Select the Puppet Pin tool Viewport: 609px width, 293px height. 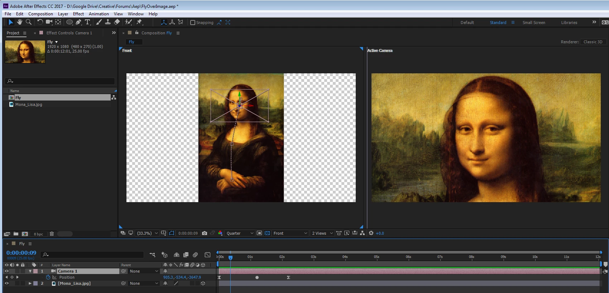point(139,22)
